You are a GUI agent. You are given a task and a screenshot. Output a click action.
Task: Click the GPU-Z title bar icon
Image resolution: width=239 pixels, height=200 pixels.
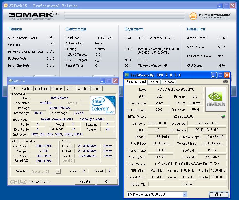pos(127,75)
